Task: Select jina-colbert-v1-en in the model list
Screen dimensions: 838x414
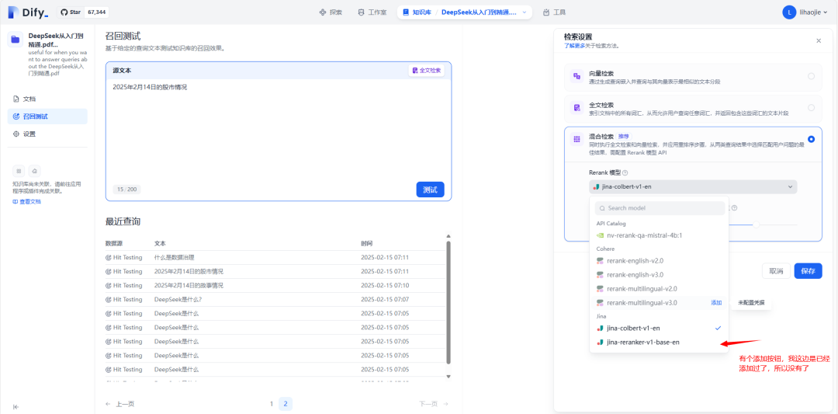Action: [x=659, y=328]
